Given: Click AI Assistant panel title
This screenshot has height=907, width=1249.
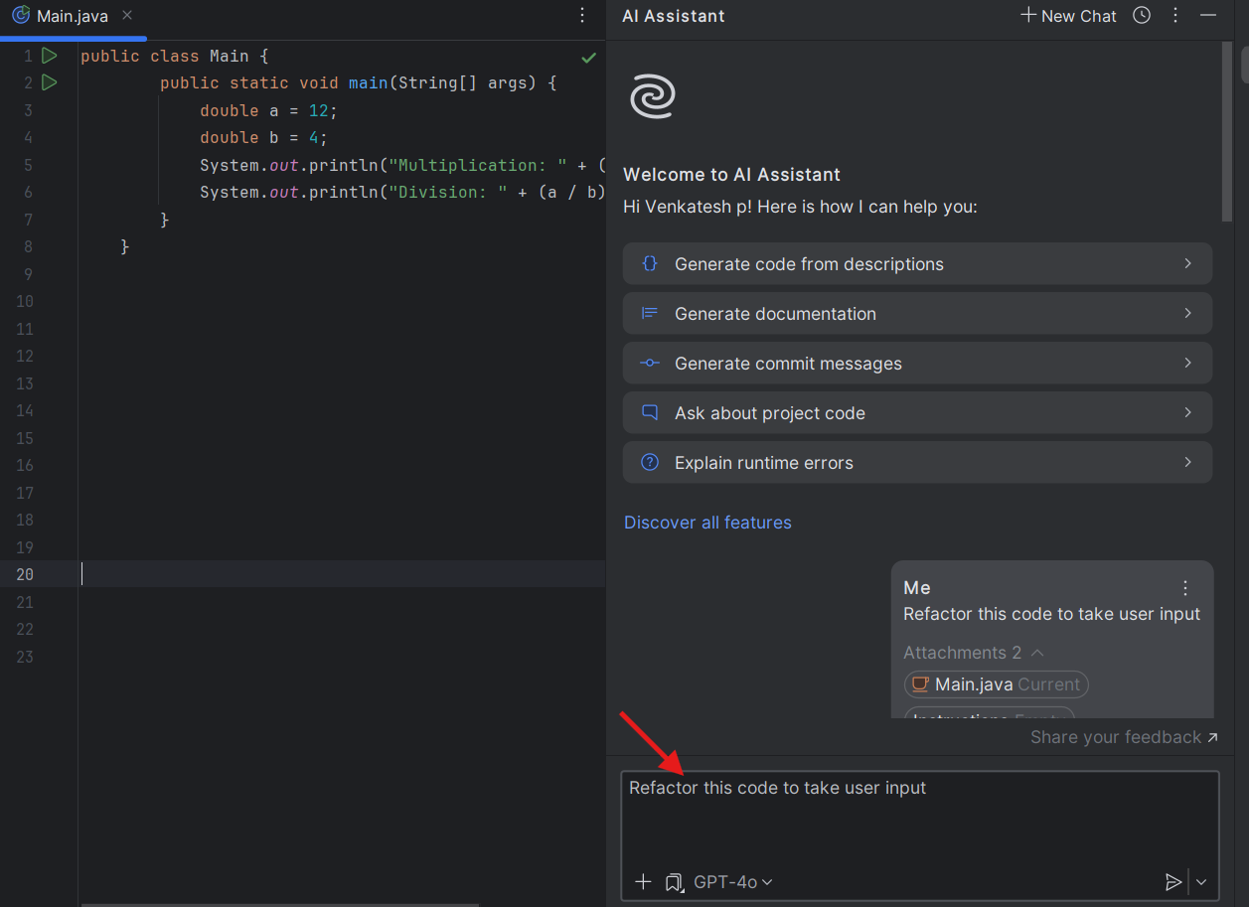Looking at the screenshot, I should (674, 16).
